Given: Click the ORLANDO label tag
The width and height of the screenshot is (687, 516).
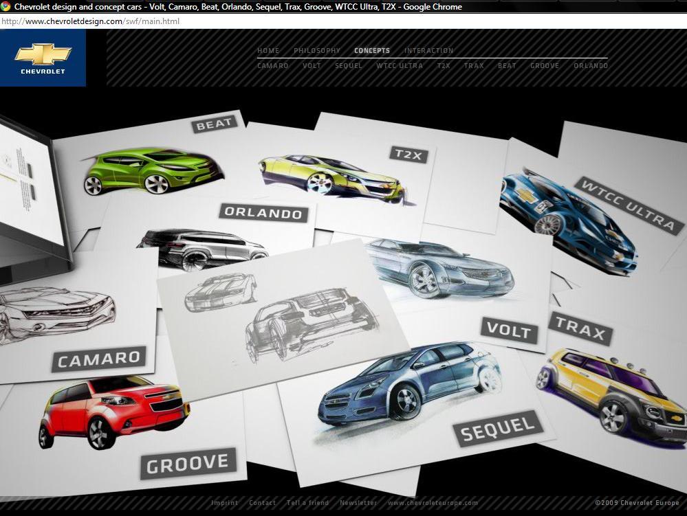Looking at the screenshot, I should coord(263,213).
